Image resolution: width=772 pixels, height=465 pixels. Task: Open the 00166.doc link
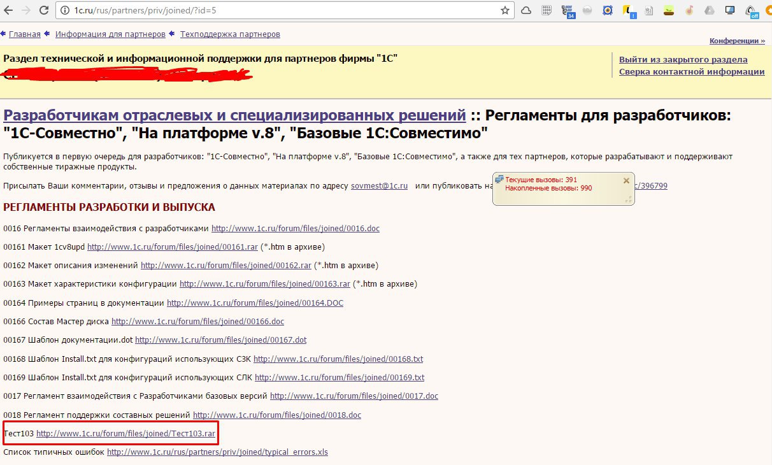[x=197, y=322]
